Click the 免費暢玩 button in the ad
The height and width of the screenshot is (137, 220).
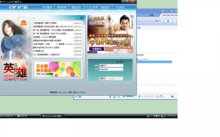click(97, 49)
